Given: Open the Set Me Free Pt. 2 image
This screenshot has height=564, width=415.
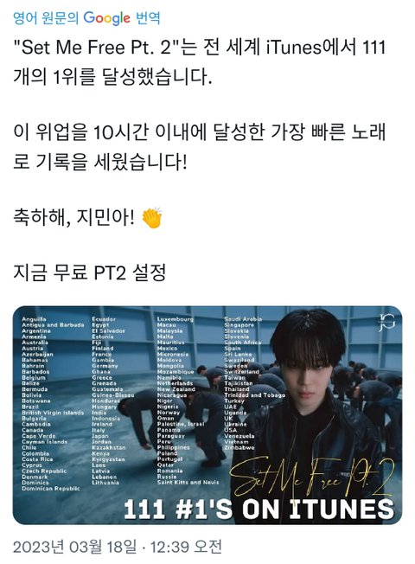Looking at the screenshot, I should click(207, 415).
